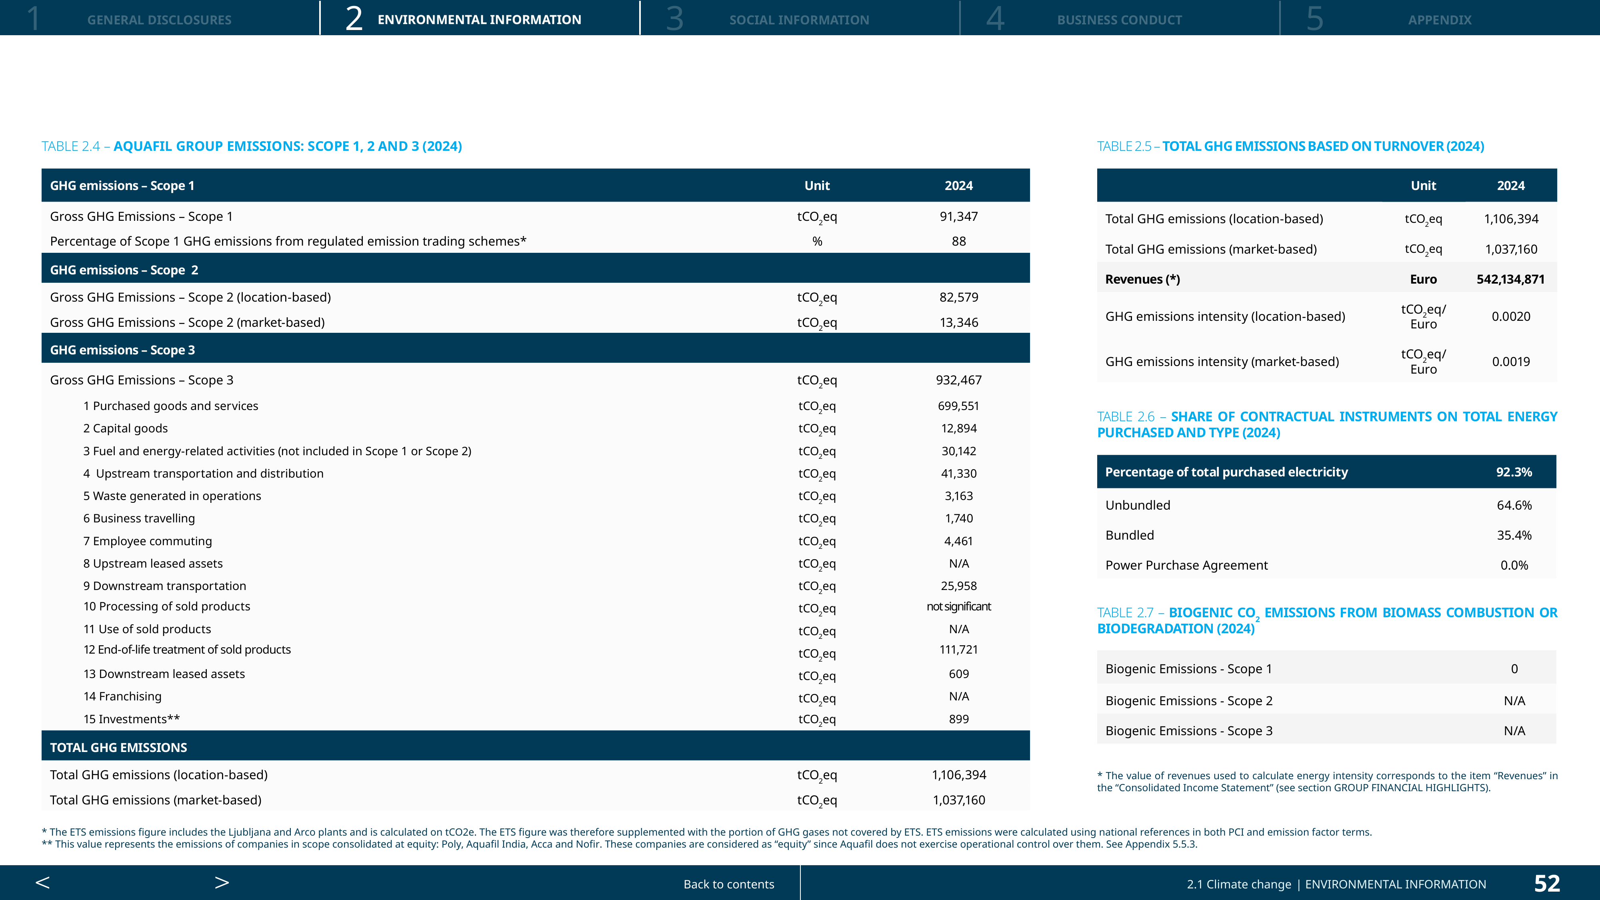Select Table 2.4 Aquafil Group Emissions title
The width and height of the screenshot is (1600, 900).
(x=252, y=146)
